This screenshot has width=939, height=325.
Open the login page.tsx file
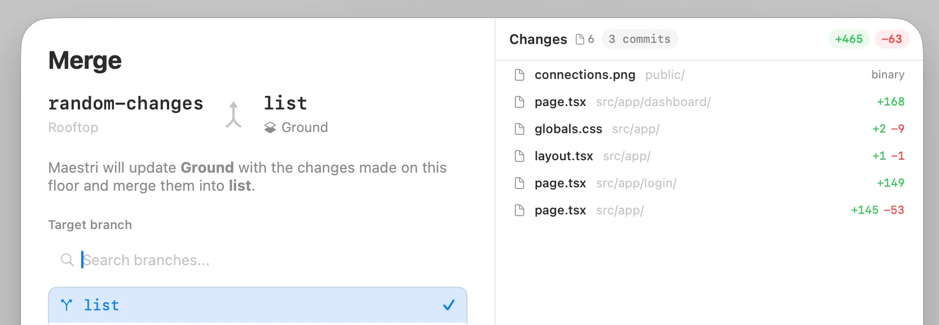click(560, 183)
